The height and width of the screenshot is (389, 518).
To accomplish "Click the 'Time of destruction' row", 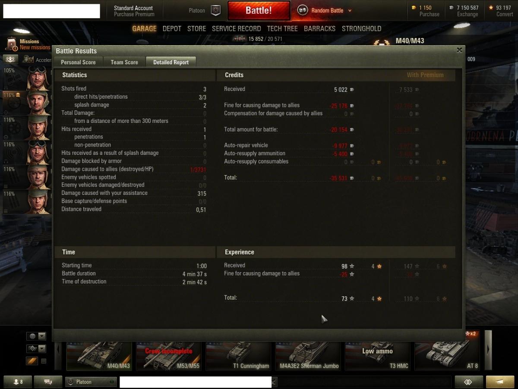I will click(x=134, y=282).
